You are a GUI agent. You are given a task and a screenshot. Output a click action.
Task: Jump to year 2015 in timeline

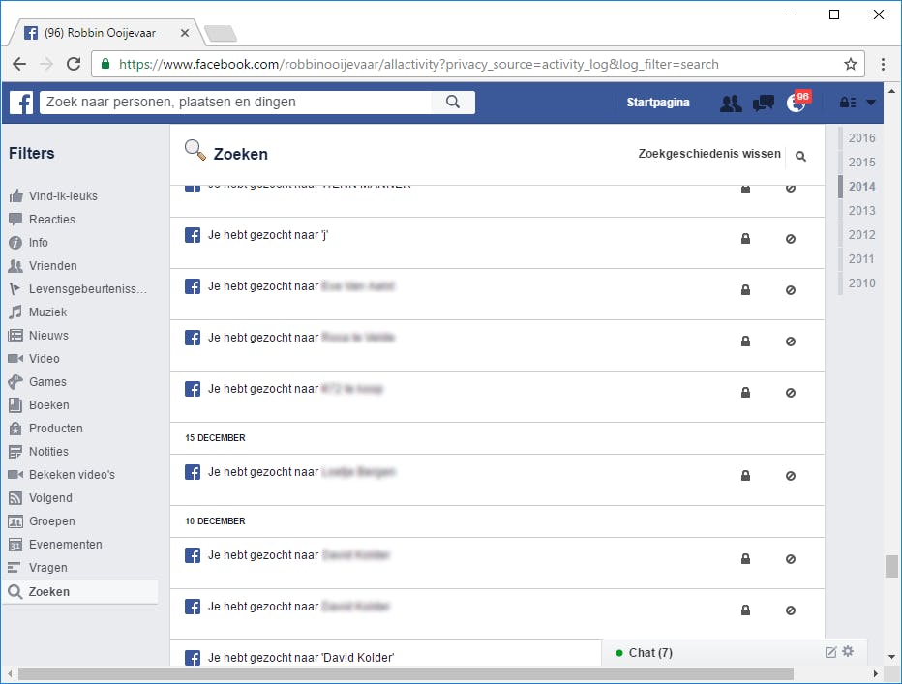click(x=861, y=163)
